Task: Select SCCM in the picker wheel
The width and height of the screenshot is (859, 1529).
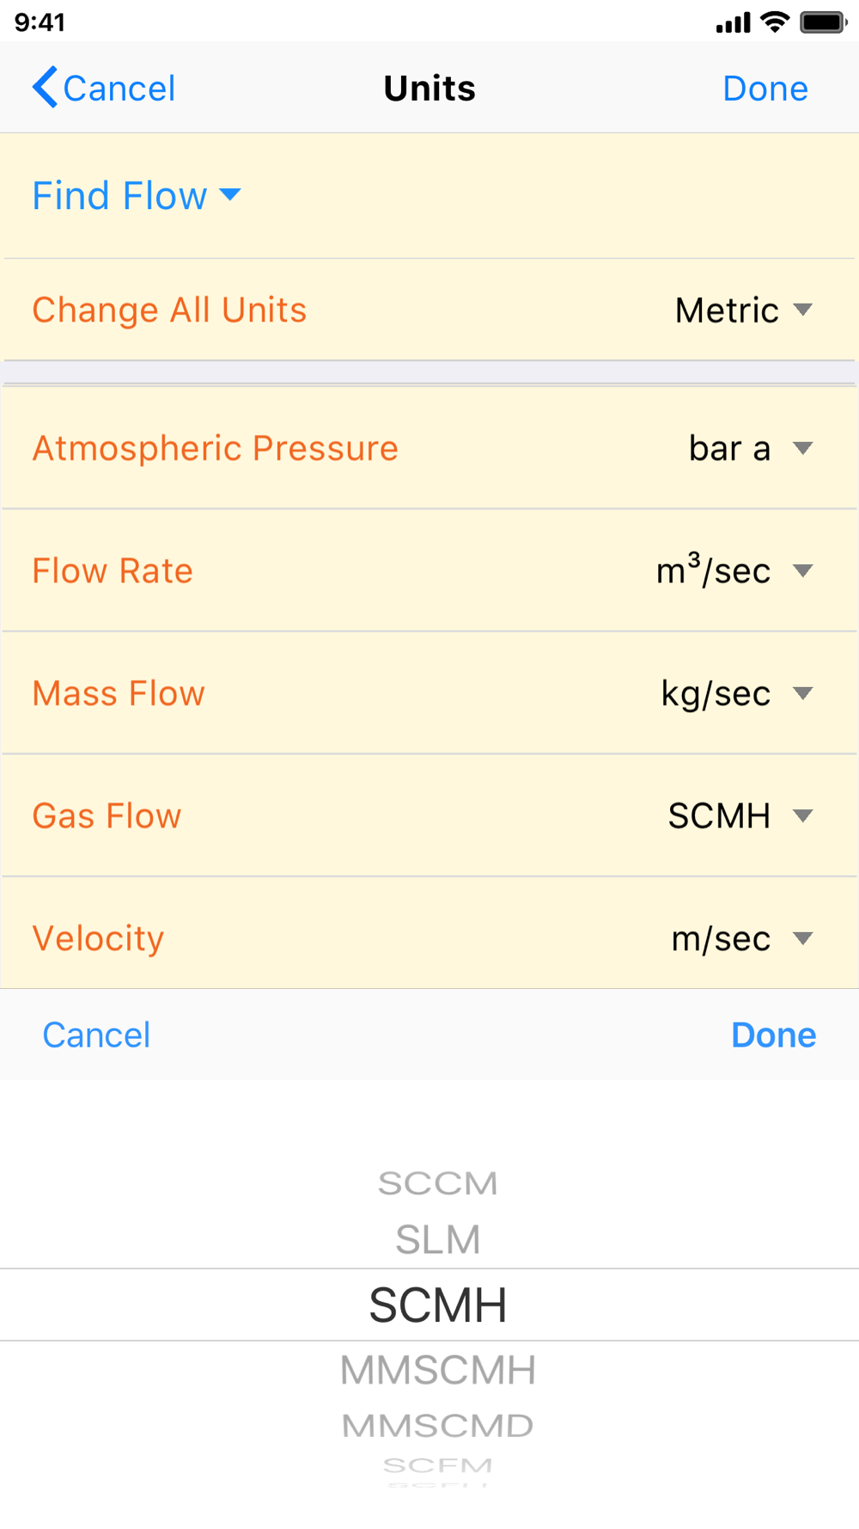Action: (438, 1183)
